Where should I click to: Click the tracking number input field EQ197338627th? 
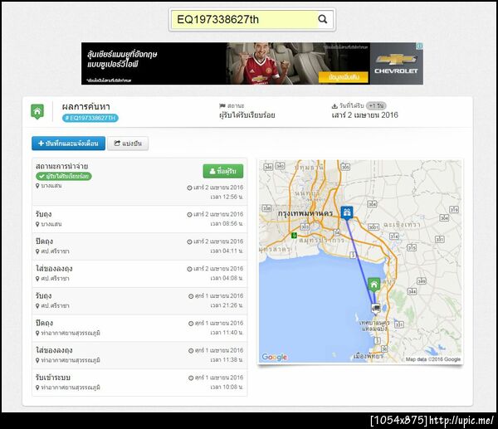click(244, 20)
